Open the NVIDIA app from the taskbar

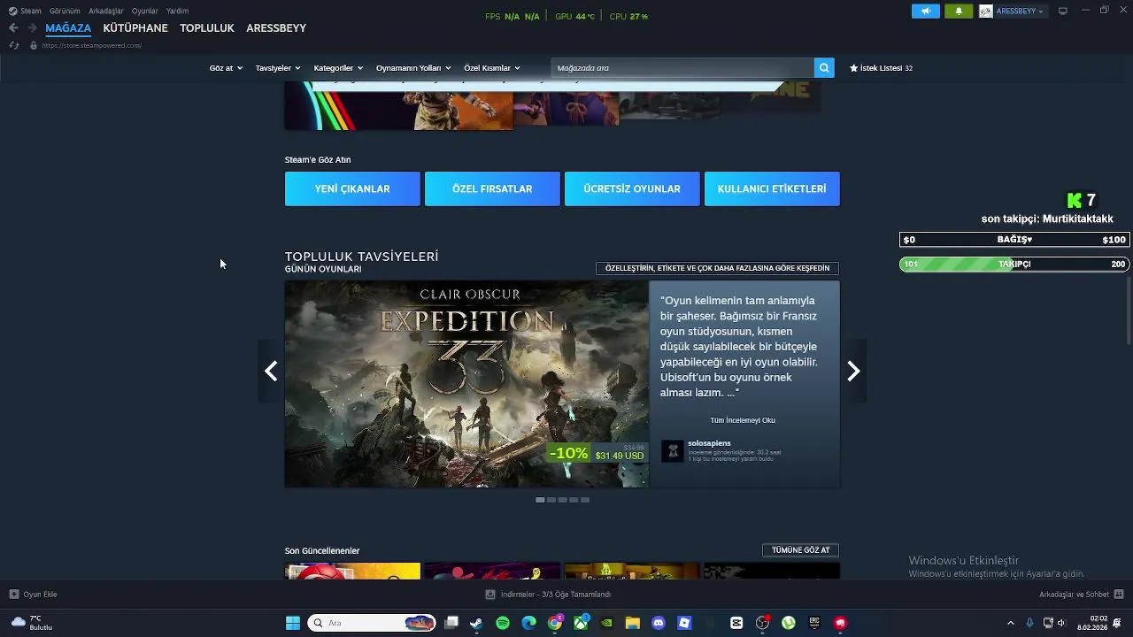(606, 623)
